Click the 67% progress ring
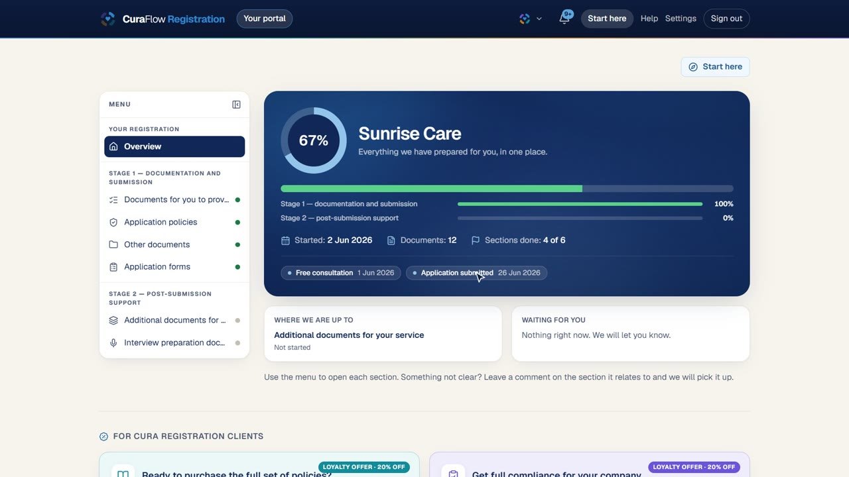Viewport: 849px width, 477px height. [x=314, y=140]
